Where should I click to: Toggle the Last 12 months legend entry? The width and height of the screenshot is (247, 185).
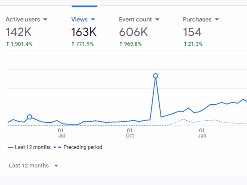coord(30,147)
